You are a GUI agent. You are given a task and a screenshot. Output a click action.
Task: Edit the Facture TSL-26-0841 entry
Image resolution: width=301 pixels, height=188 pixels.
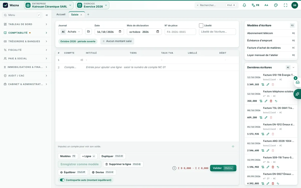(x=266, y=118)
